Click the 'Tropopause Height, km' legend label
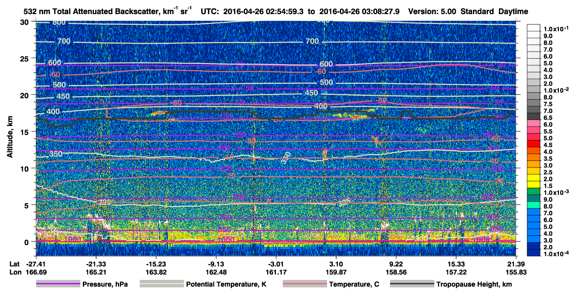This screenshot has width=573, height=294. tap(474, 284)
